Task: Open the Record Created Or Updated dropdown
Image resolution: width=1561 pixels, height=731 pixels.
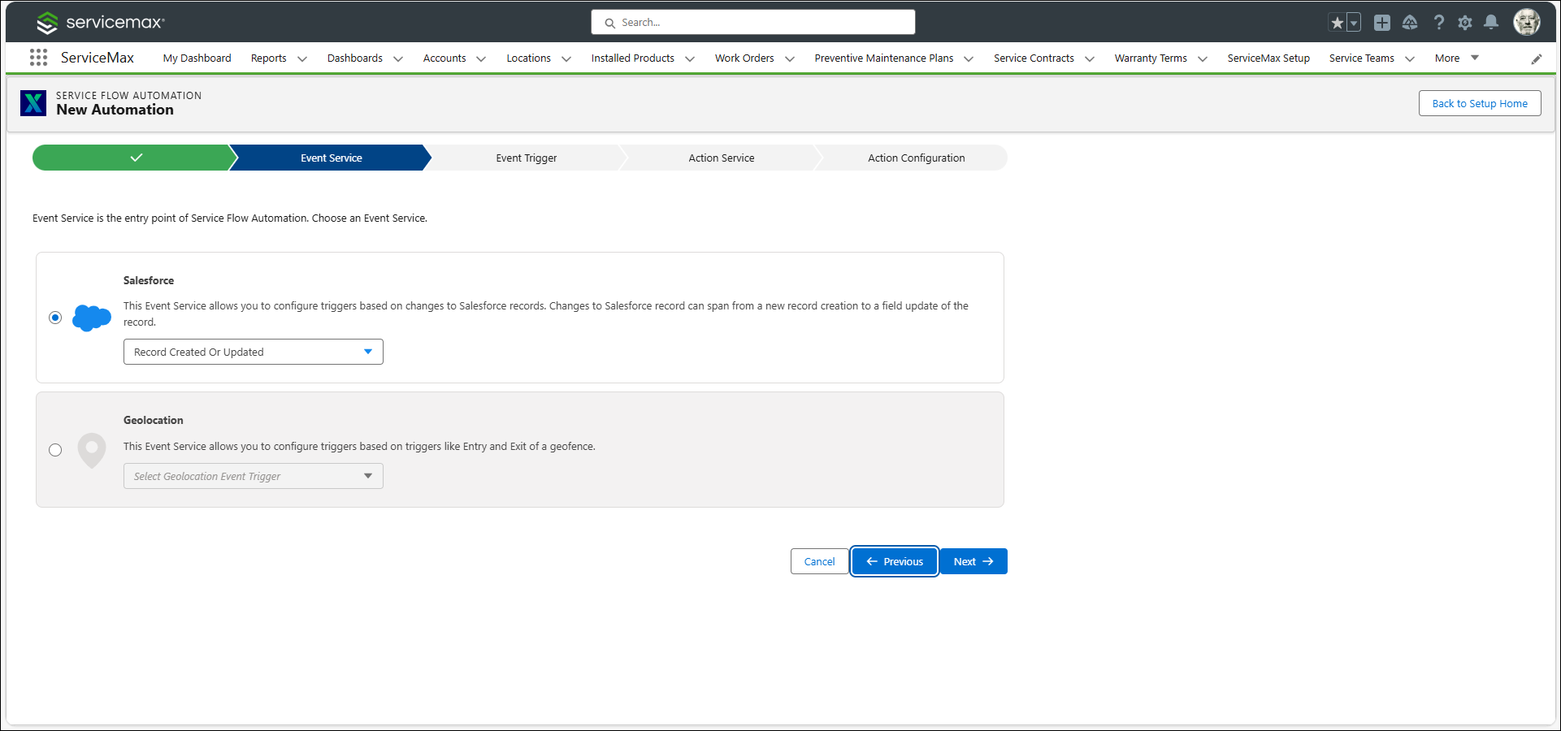Action: pyautogui.click(x=254, y=352)
